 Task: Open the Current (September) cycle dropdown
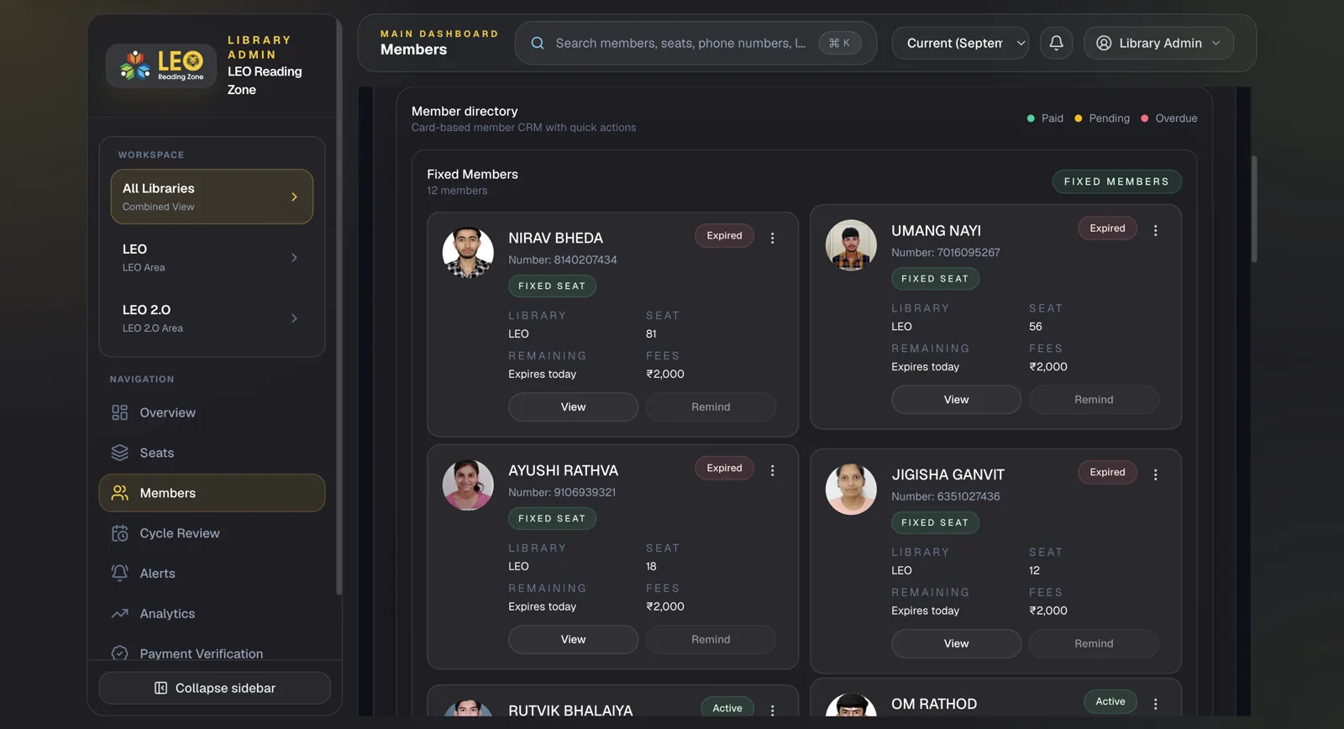pyautogui.click(x=960, y=43)
